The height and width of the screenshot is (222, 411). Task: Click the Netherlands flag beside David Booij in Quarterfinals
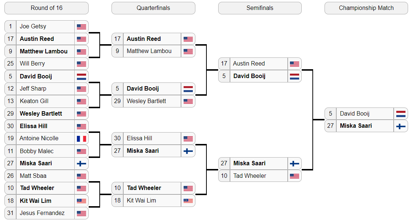tap(188, 89)
